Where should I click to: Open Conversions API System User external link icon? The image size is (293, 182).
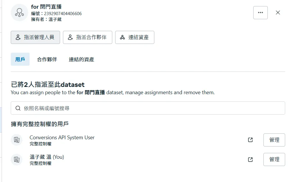(250, 140)
